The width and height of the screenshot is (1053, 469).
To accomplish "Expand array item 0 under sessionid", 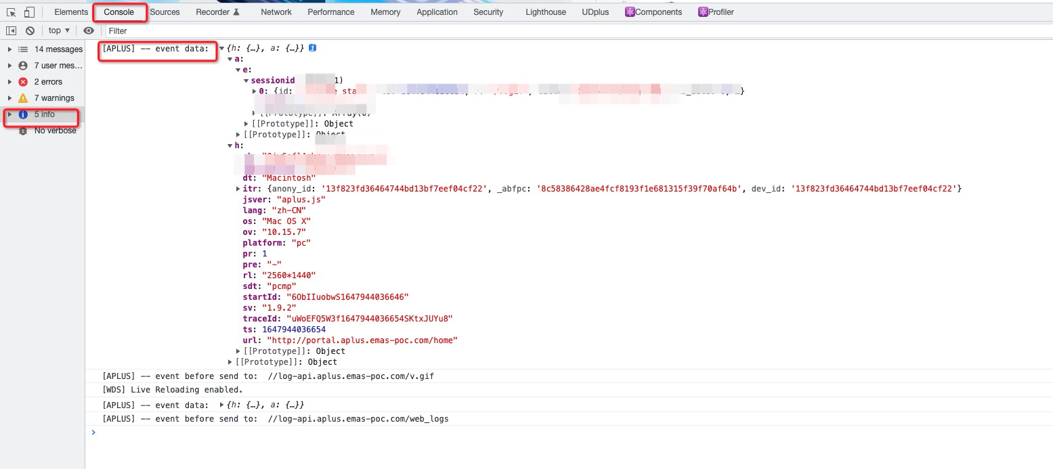I will pos(254,91).
